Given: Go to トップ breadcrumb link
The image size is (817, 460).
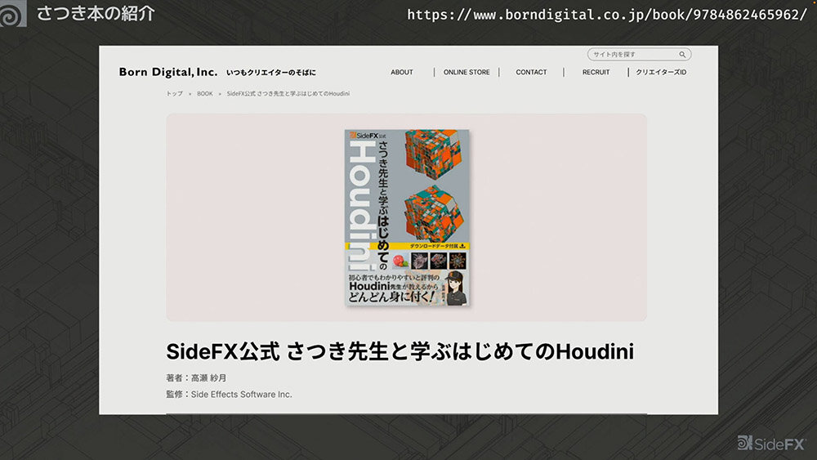Looking at the screenshot, I should (x=174, y=94).
